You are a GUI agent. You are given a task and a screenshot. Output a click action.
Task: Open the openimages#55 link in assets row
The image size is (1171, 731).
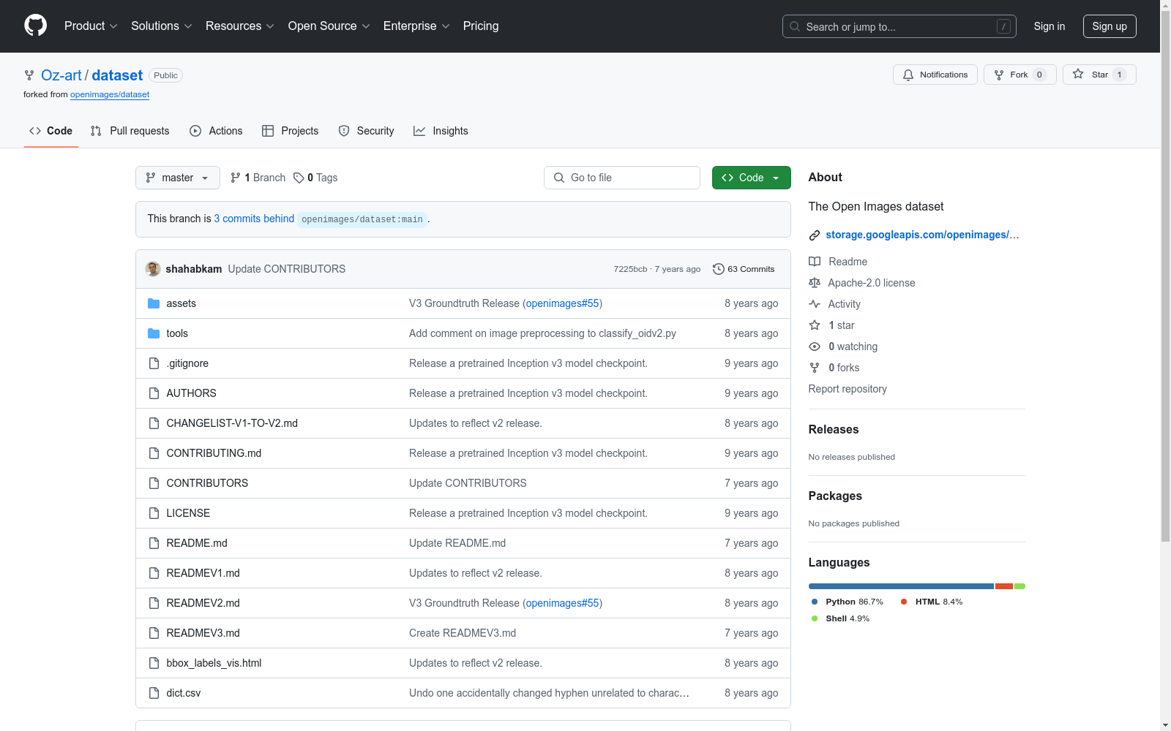562,303
